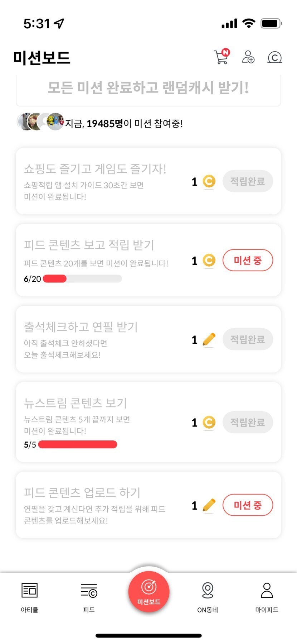Tap the pencil icon on attendance mission
Viewport: 297px width, 644px height.
(209, 339)
